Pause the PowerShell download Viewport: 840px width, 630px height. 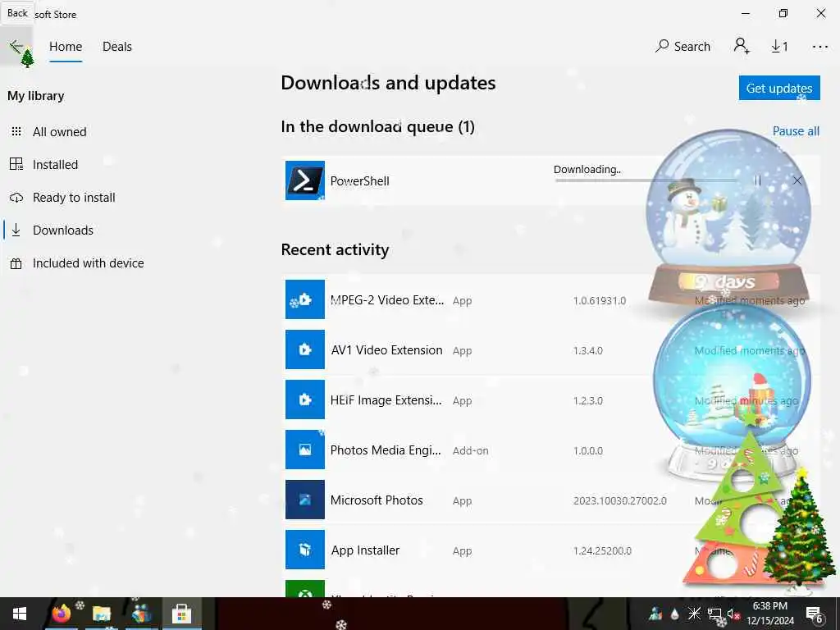point(757,180)
